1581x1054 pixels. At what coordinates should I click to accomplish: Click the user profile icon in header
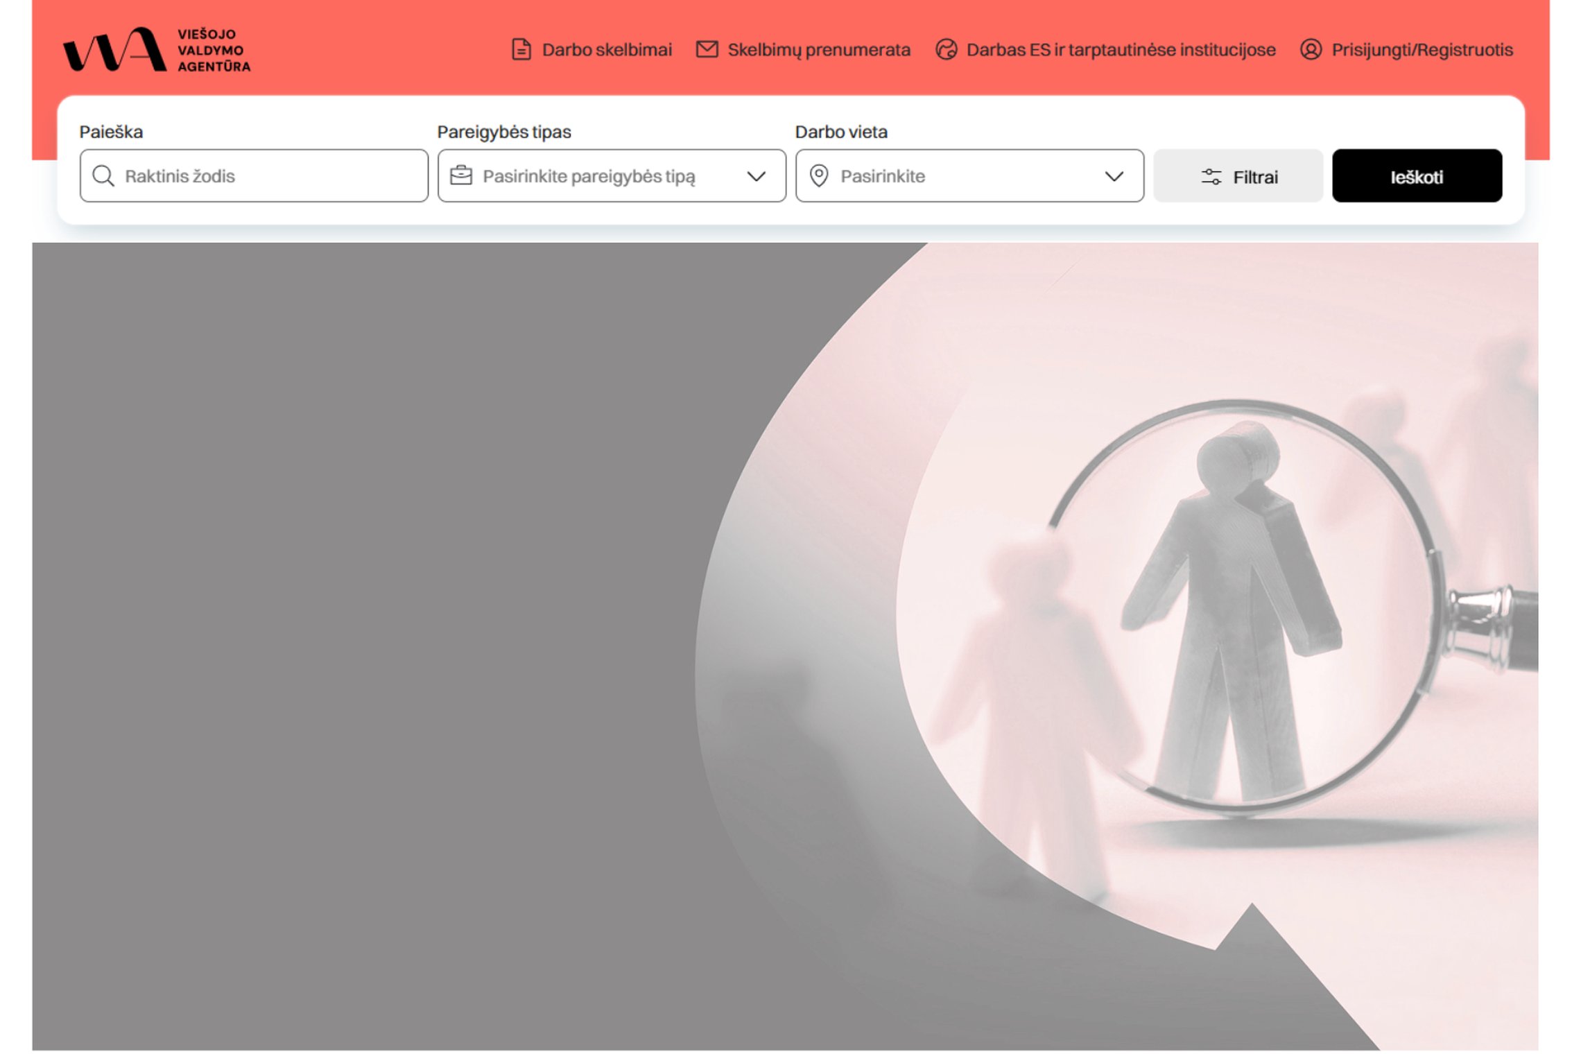[x=1311, y=50]
